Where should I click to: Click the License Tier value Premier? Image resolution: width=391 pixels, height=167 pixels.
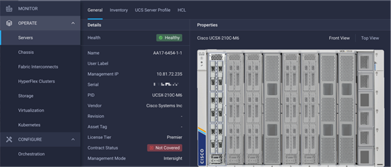[x=175, y=137]
